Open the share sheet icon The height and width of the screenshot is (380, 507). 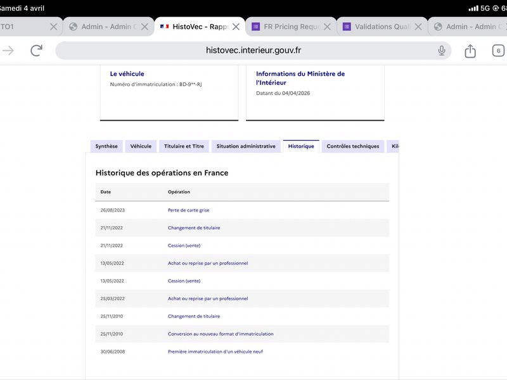pyautogui.click(x=470, y=51)
